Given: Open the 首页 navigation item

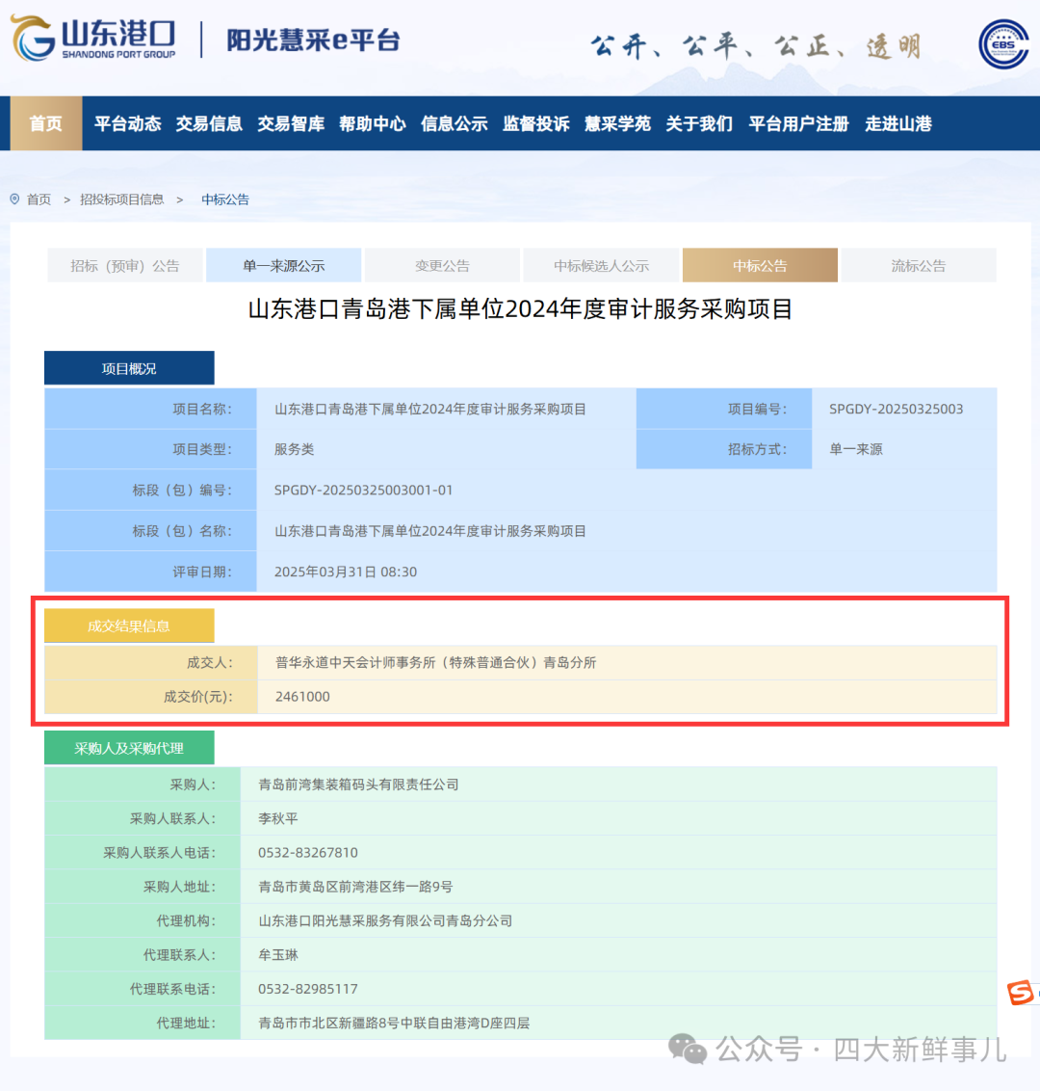Looking at the screenshot, I should pos(46,124).
